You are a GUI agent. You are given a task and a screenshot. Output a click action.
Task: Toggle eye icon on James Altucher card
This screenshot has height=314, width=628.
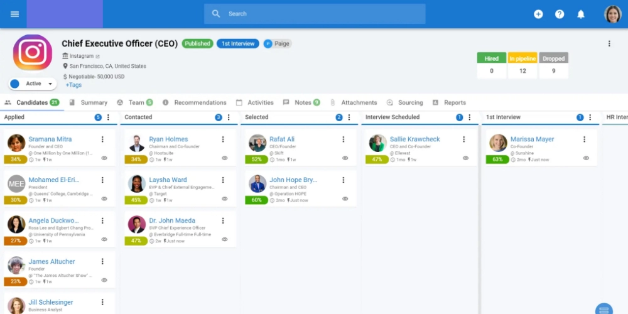tap(104, 280)
